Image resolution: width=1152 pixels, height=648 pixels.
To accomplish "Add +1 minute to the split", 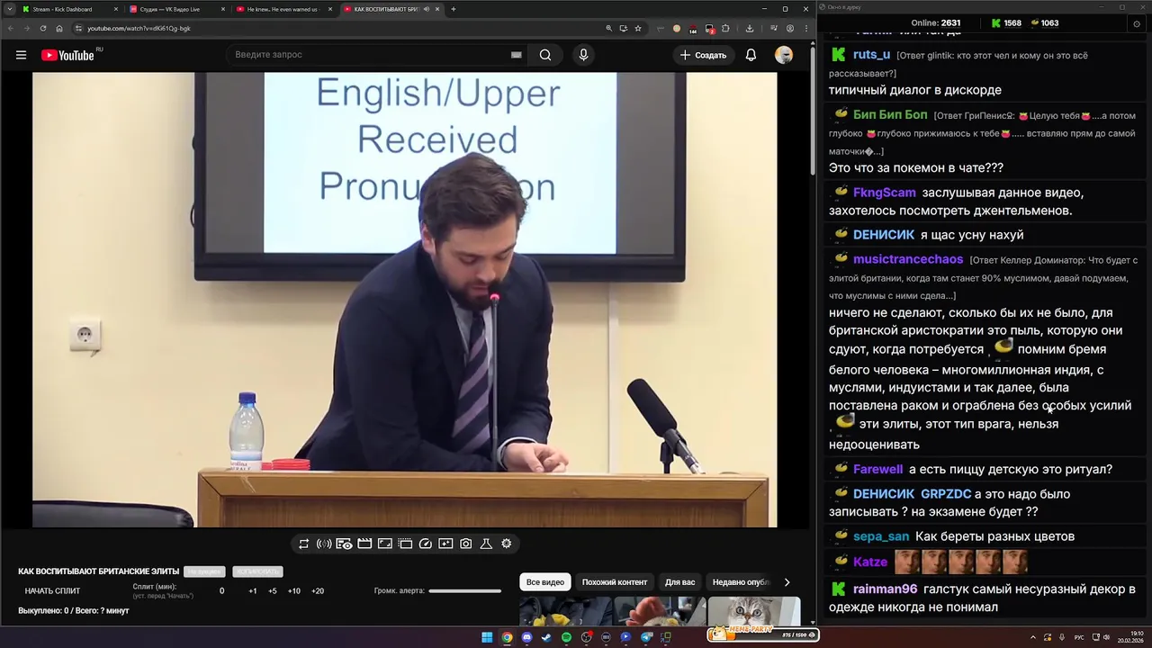I will [x=253, y=591].
